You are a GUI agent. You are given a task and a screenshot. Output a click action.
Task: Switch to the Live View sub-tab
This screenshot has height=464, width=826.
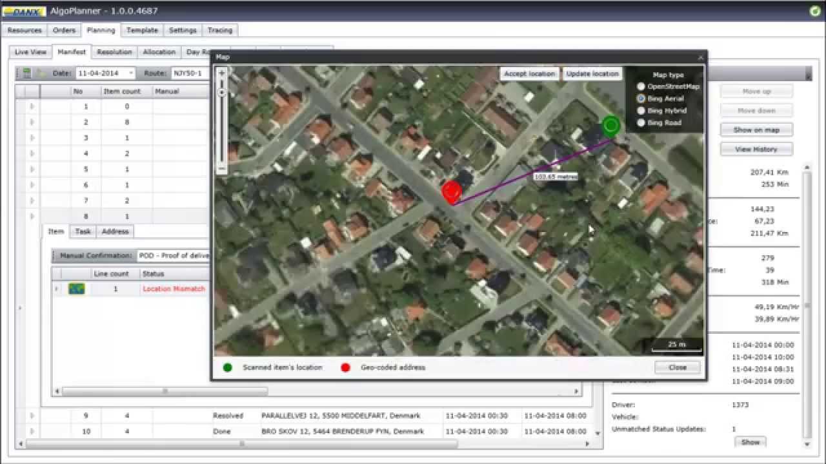[30, 52]
